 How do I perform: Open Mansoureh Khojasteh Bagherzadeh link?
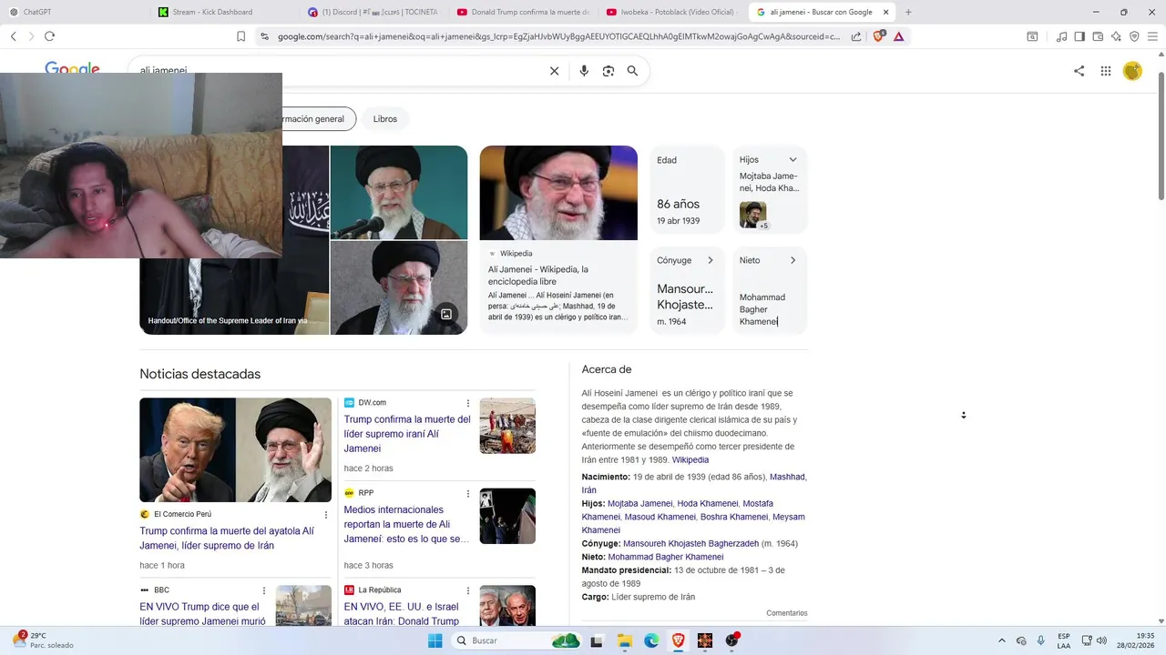pyautogui.click(x=690, y=543)
